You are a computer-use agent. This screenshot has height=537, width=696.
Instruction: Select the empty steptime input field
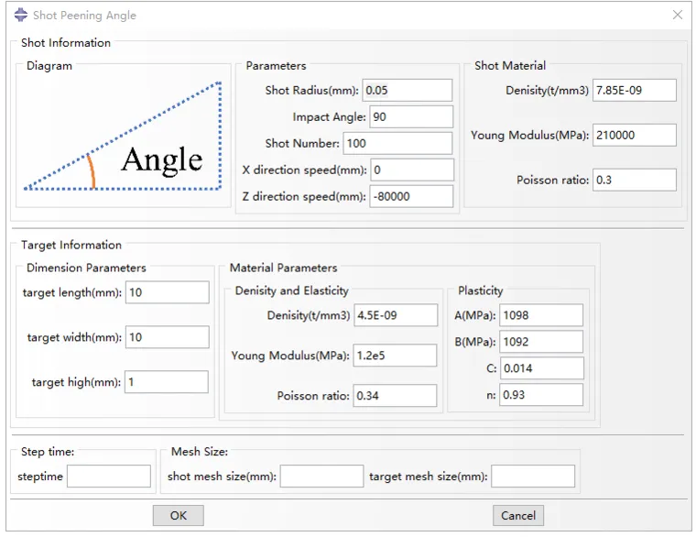click(x=109, y=477)
